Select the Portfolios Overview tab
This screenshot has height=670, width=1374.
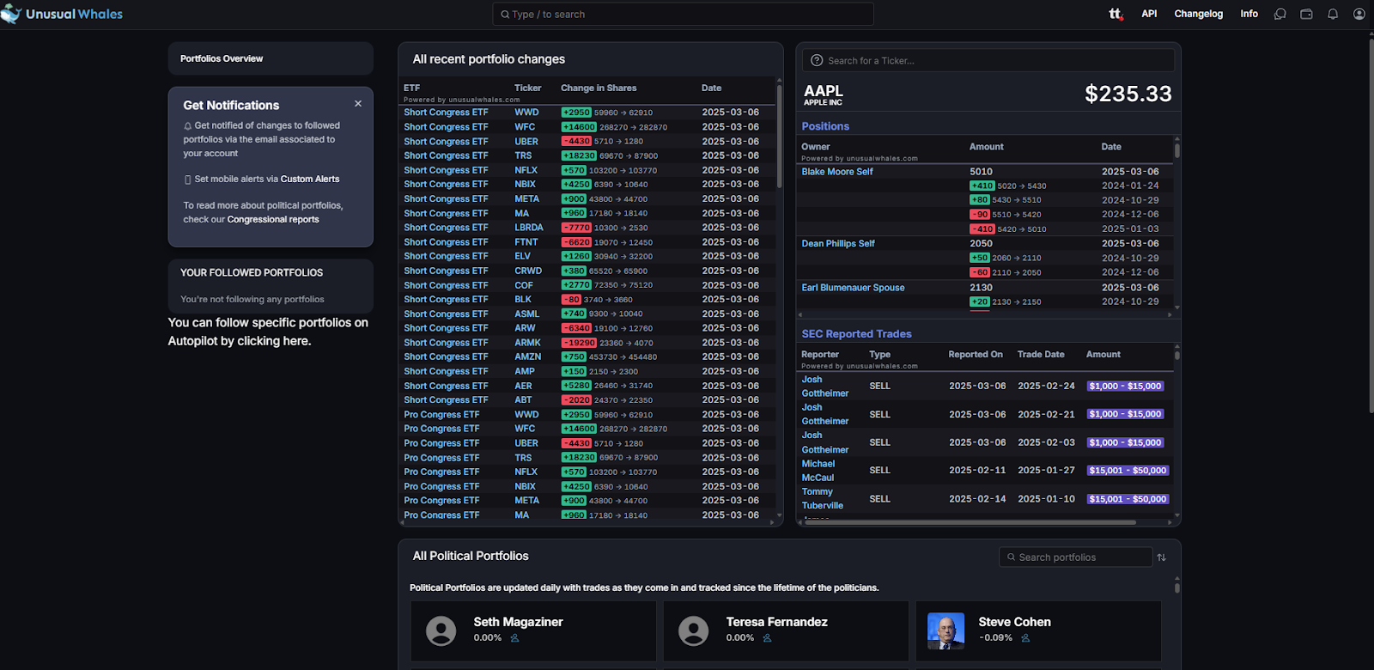(x=271, y=58)
